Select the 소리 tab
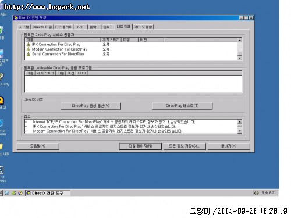This screenshot has width=291, height=218. 81,27
